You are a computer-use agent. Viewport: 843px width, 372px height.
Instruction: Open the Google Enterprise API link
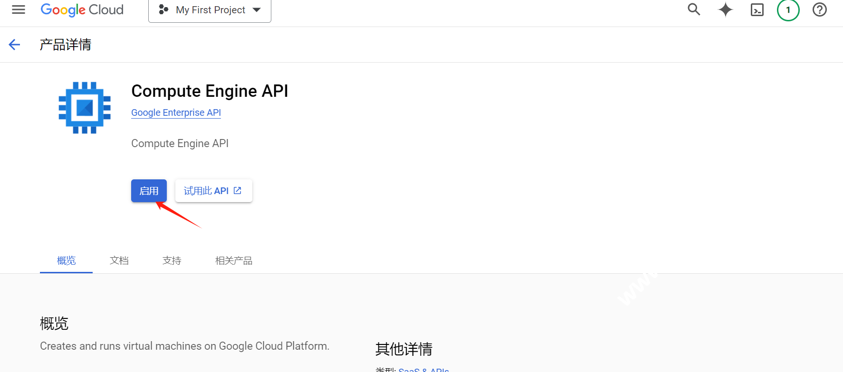176,112
